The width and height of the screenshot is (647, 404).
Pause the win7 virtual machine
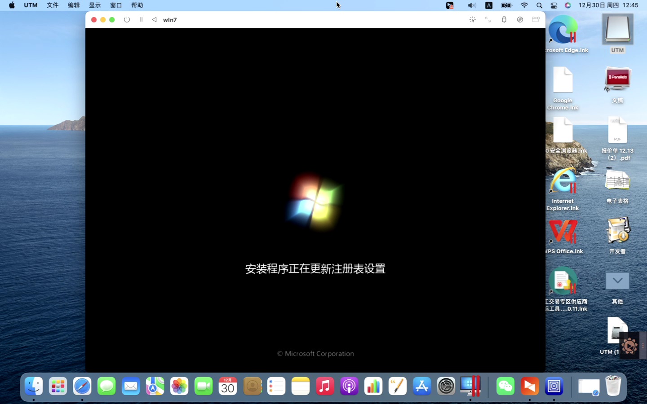coord(141,20)
